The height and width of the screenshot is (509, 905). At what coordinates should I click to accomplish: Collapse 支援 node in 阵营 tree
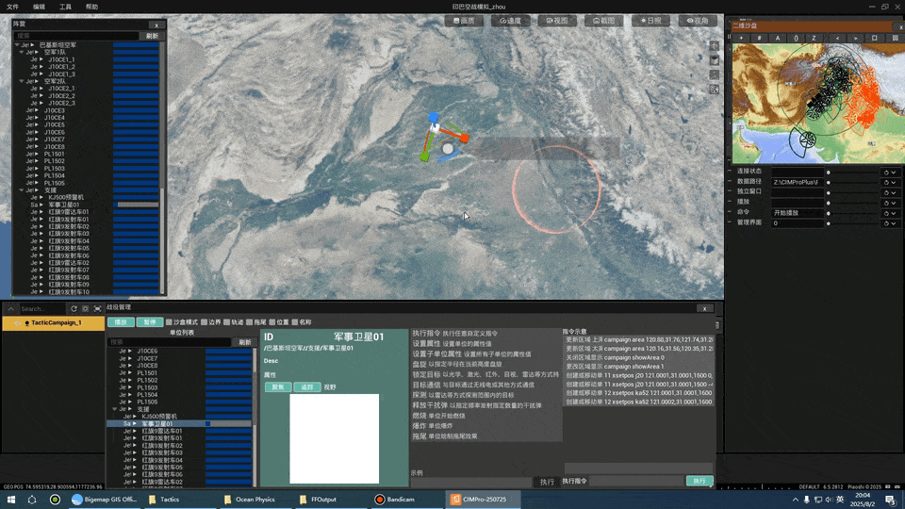pos(22,189)
